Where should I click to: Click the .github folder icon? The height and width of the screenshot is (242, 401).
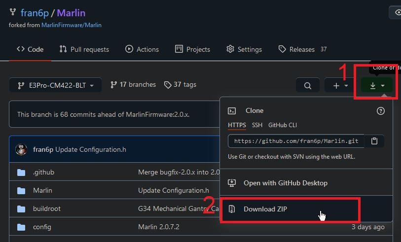click(x=21, y=172)
